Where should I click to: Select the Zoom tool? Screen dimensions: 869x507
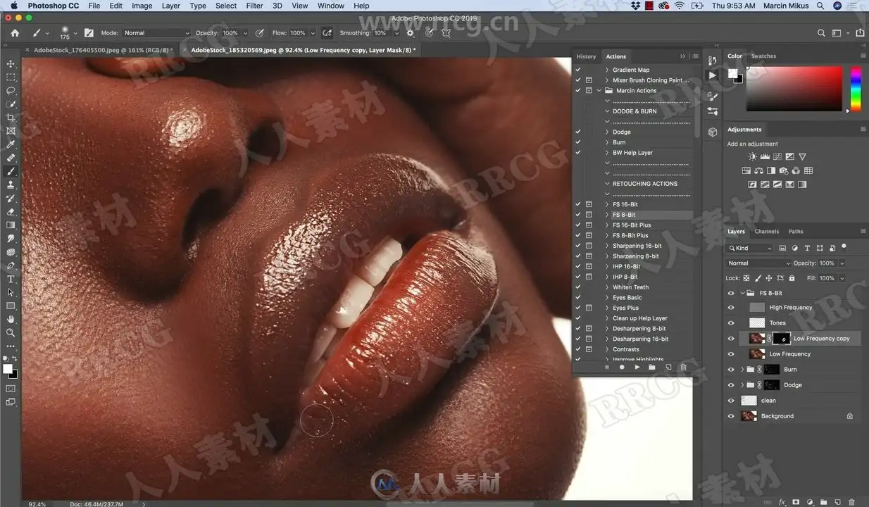coord(11,332)
